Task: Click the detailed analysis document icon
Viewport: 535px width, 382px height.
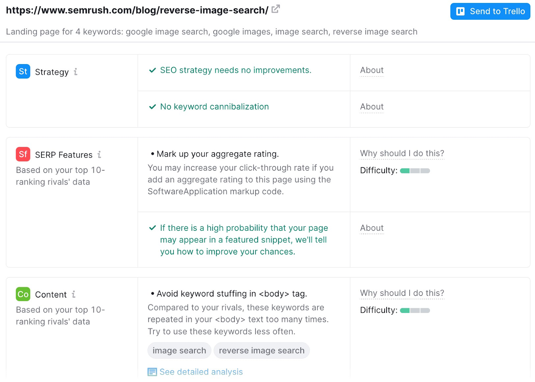Action: [x=152, y=372]
